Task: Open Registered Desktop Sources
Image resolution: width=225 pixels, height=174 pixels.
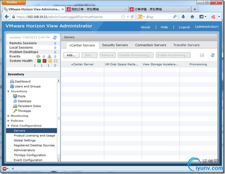Action: pyautogui.click(x=34, y=145)
